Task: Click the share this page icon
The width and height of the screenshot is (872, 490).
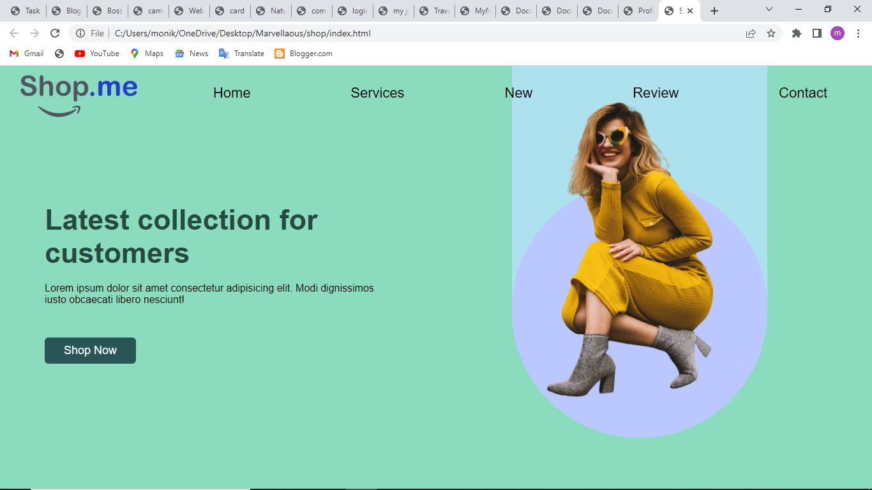Action: pyautogui.click(x=751, y=33)
